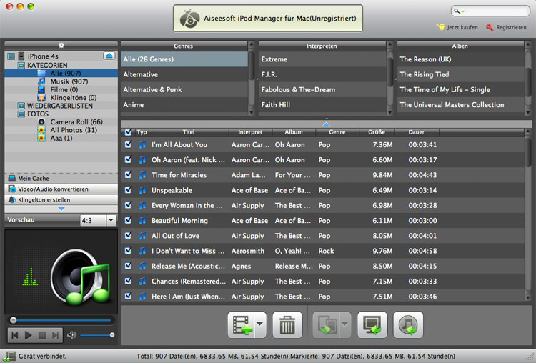
Task: Open Aaa (1) photo album
Action: [x=61, y=139]
